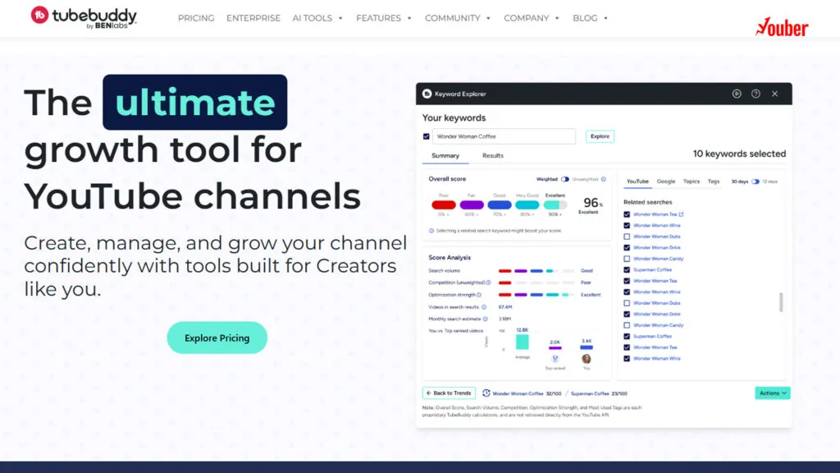Click the 'Your keywords' heading

[x=454, y=118]
